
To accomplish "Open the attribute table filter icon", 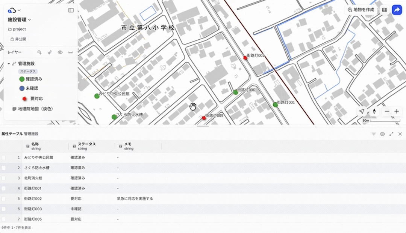I will pos(374,134).
